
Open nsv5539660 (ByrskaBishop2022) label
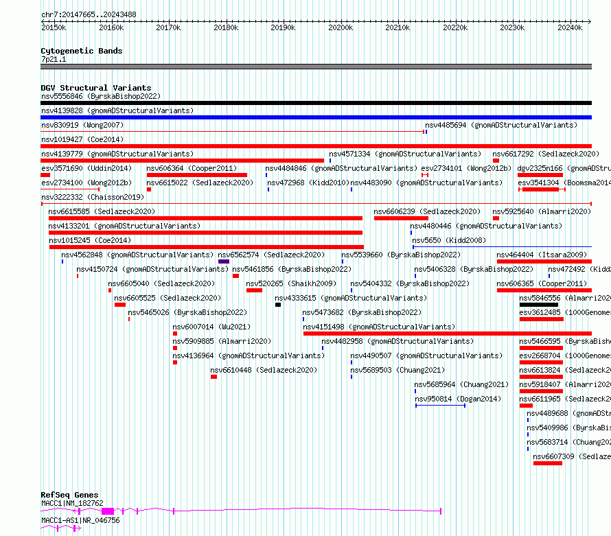402,255
